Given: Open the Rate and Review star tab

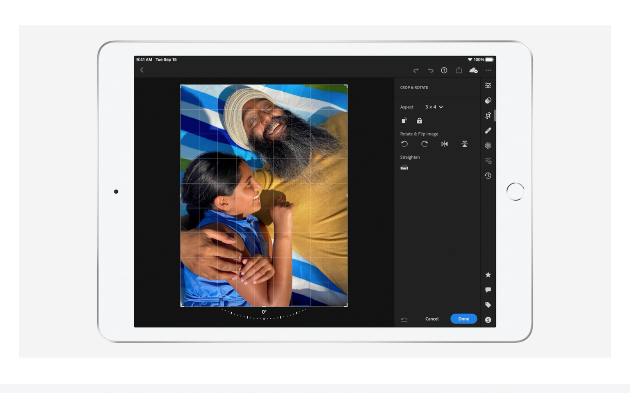Looking at the screenshot, I should (x=488, y=275).
